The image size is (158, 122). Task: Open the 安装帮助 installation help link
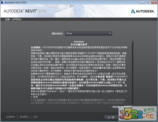[11, 117]
